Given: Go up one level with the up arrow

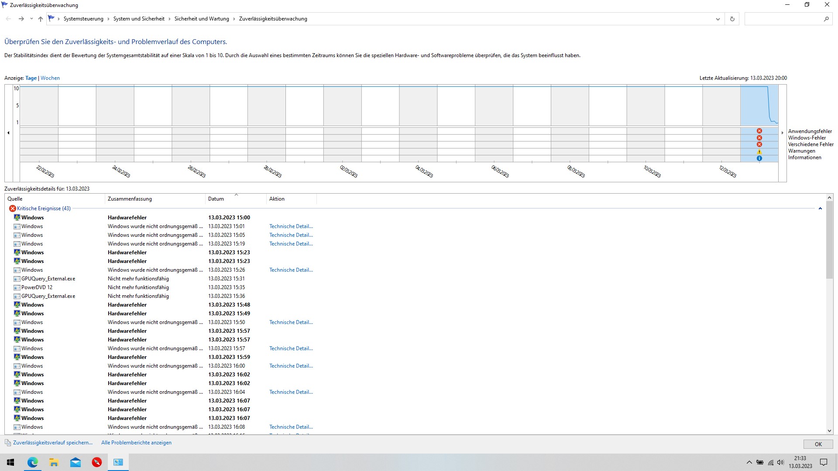Looking at the screenshot, I should (41, 19).
